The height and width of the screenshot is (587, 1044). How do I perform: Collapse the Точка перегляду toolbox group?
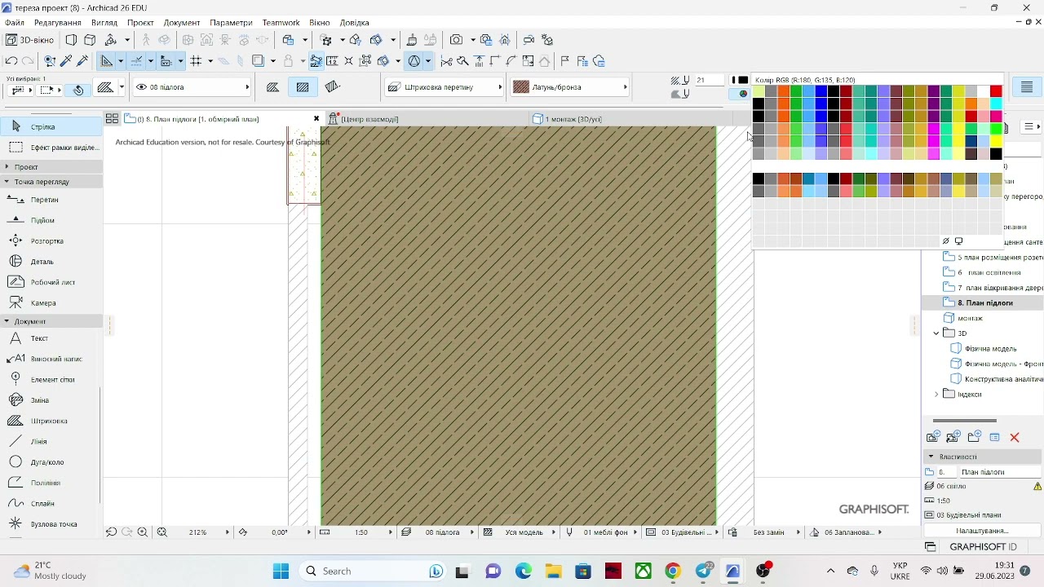point(7,182)
